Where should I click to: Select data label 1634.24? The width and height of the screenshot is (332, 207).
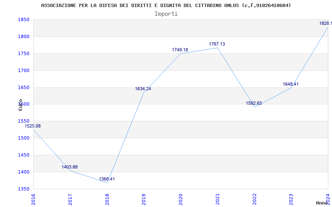[x=143, y=89]
